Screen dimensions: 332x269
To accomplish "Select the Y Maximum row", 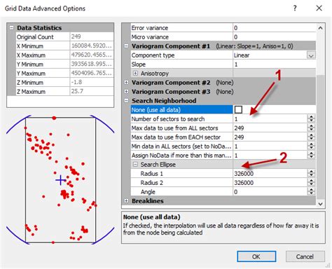I will pyautogui.click(x=64, y=74).
